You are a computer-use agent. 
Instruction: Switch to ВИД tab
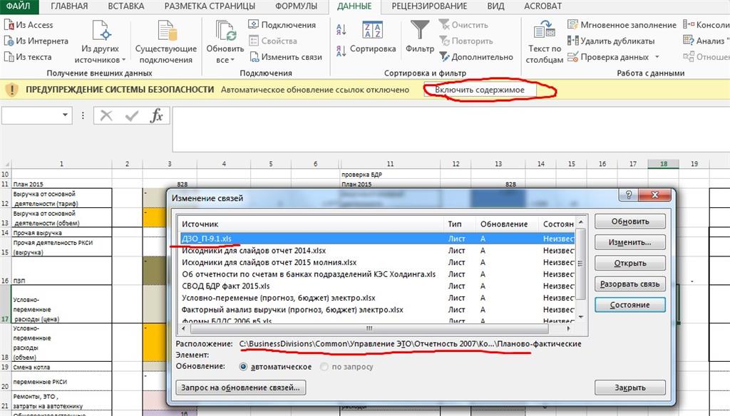495,6
